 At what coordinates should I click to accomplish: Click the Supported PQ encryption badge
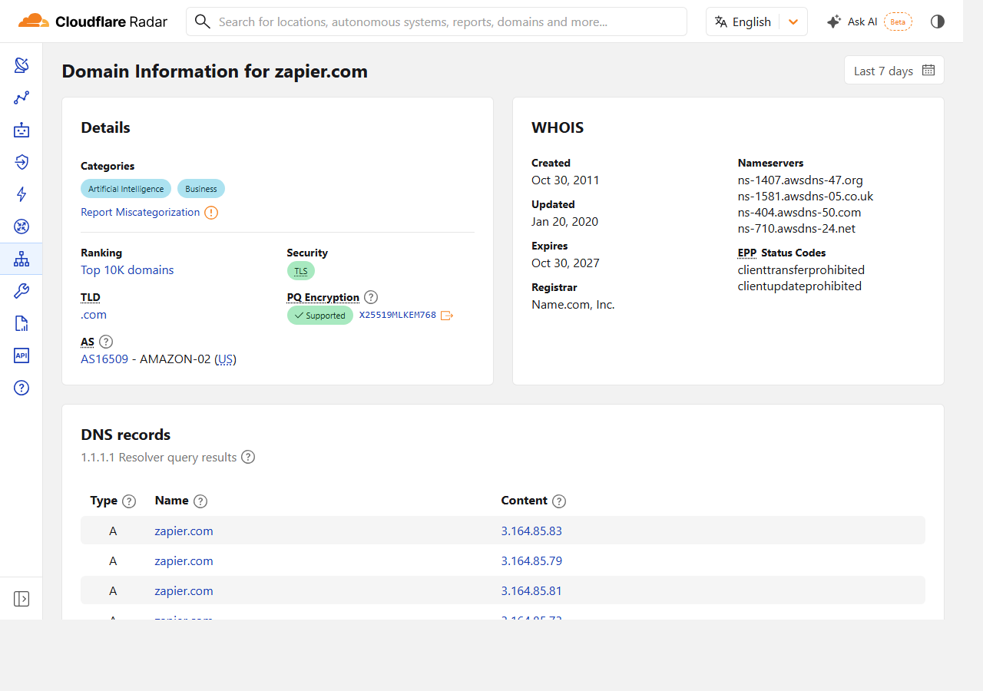(x=320, y=316)
